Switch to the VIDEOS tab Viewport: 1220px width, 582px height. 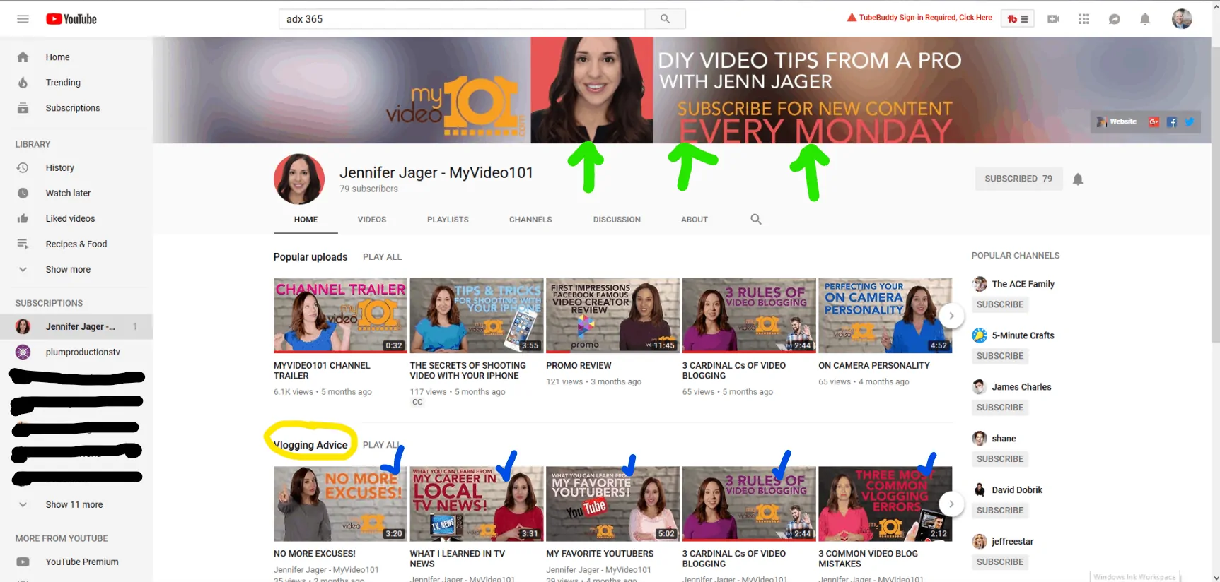372,220
